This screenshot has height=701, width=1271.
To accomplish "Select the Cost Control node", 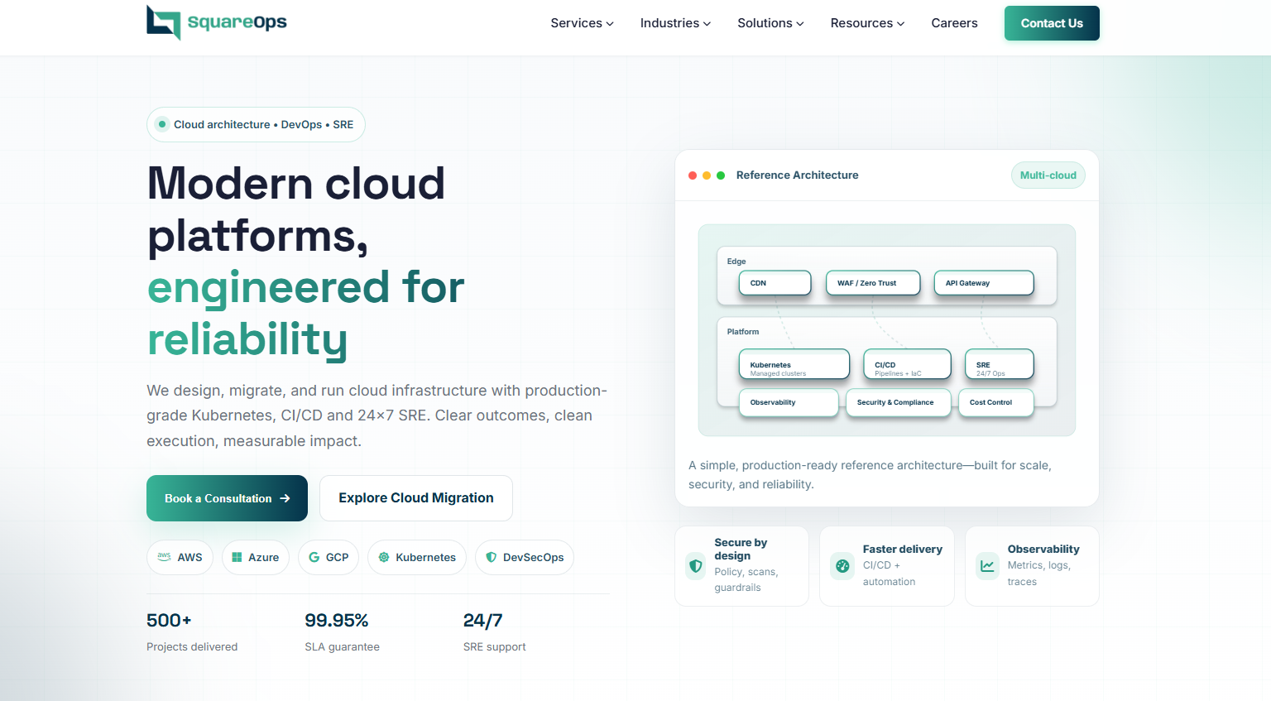I will click(995, 403).
